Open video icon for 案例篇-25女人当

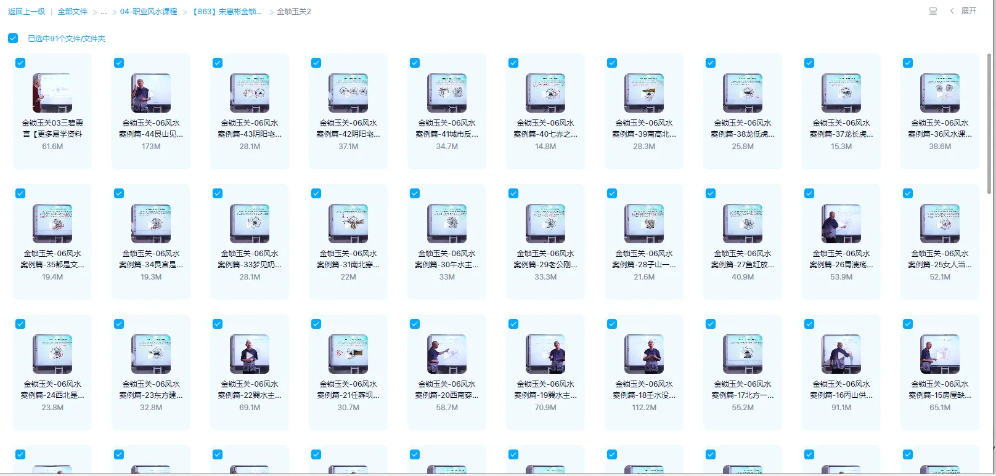(940, 224)
